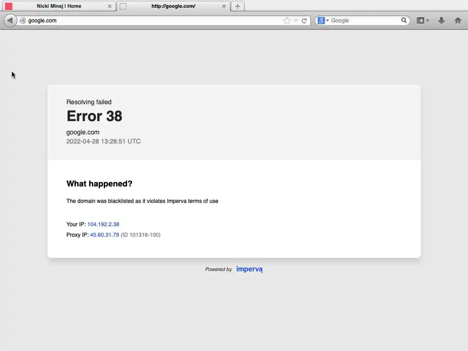The width and height of the screenshot is (468, 351).
Task: Click the Powered by text
Action: click(x=218, y=269)
